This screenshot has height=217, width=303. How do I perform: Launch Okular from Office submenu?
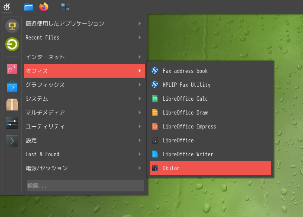210,168
